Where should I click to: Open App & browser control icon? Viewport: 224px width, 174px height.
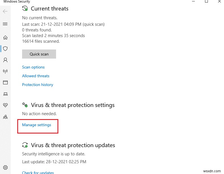coord(5,83)
